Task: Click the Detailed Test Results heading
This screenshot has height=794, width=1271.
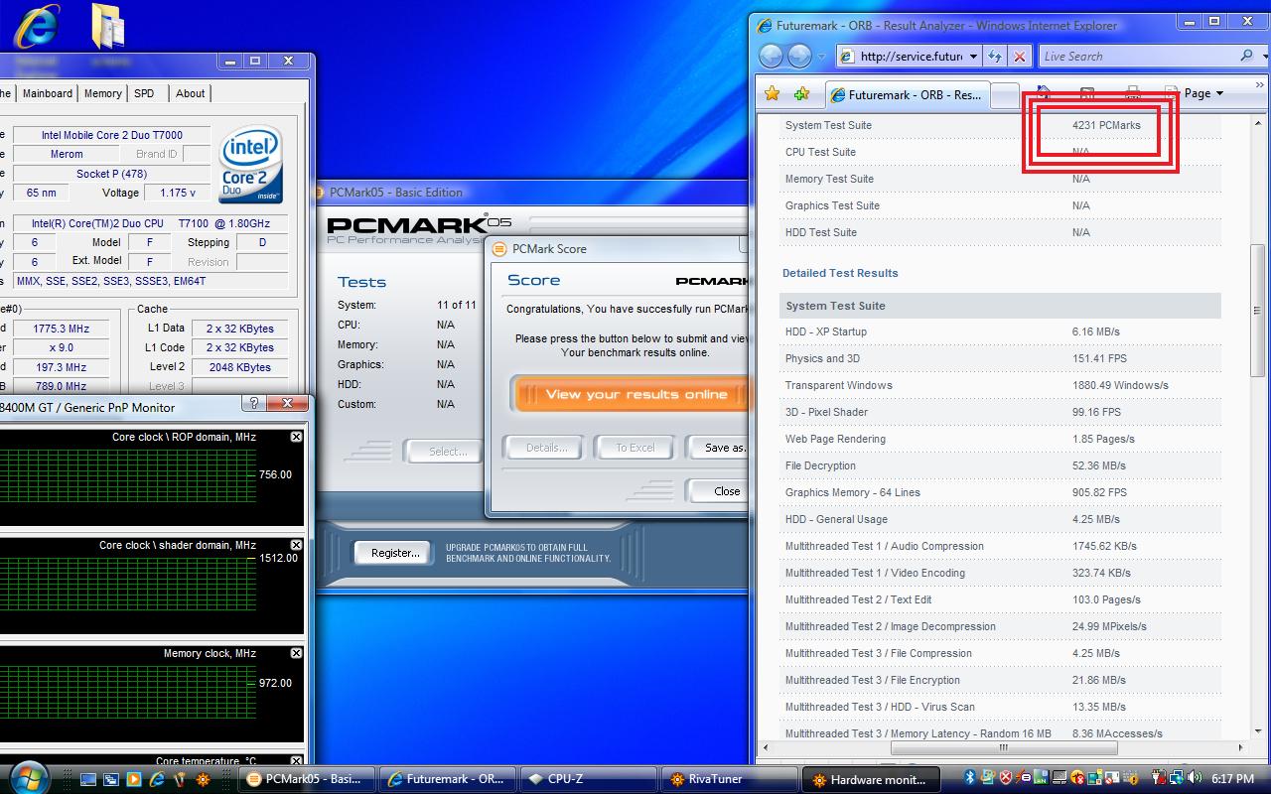Action: 840,273
